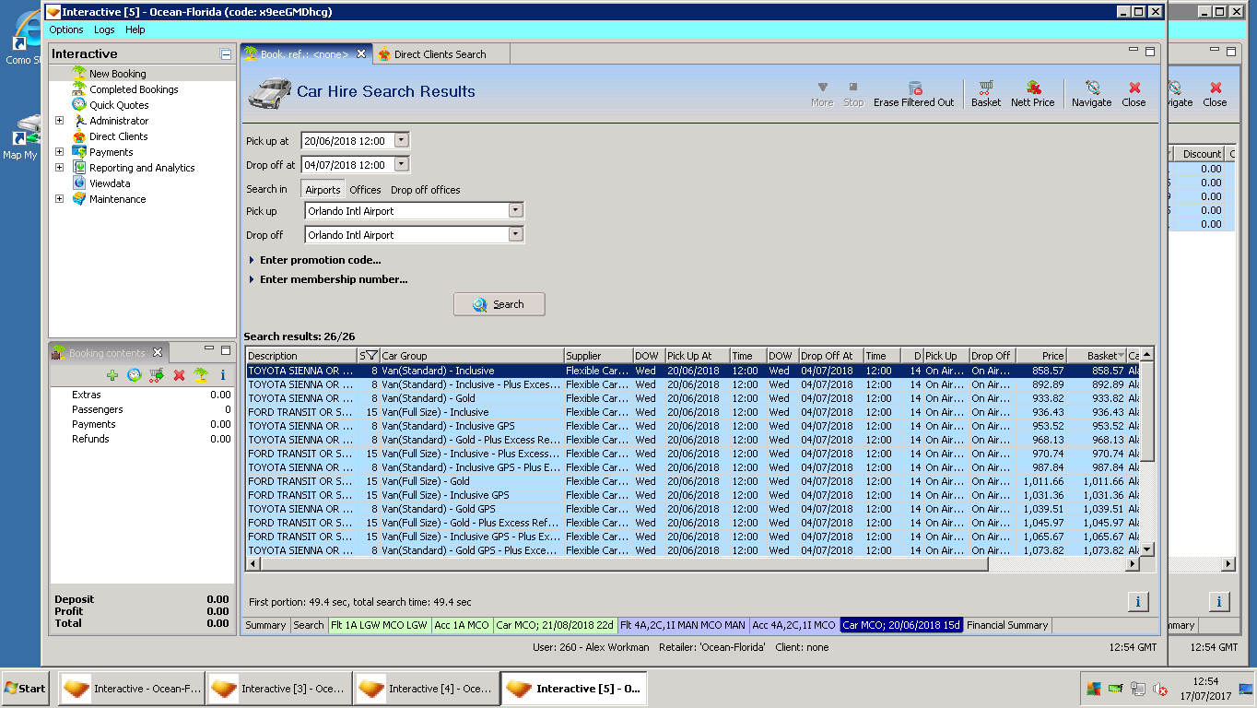Switch to the Summary bottom tab
The image size is (1257, 708).
point(265,625)
